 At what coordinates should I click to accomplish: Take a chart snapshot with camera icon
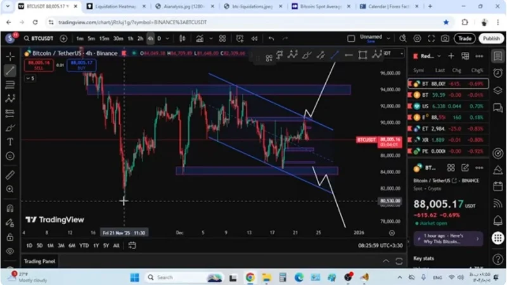[x=446, y=39]
